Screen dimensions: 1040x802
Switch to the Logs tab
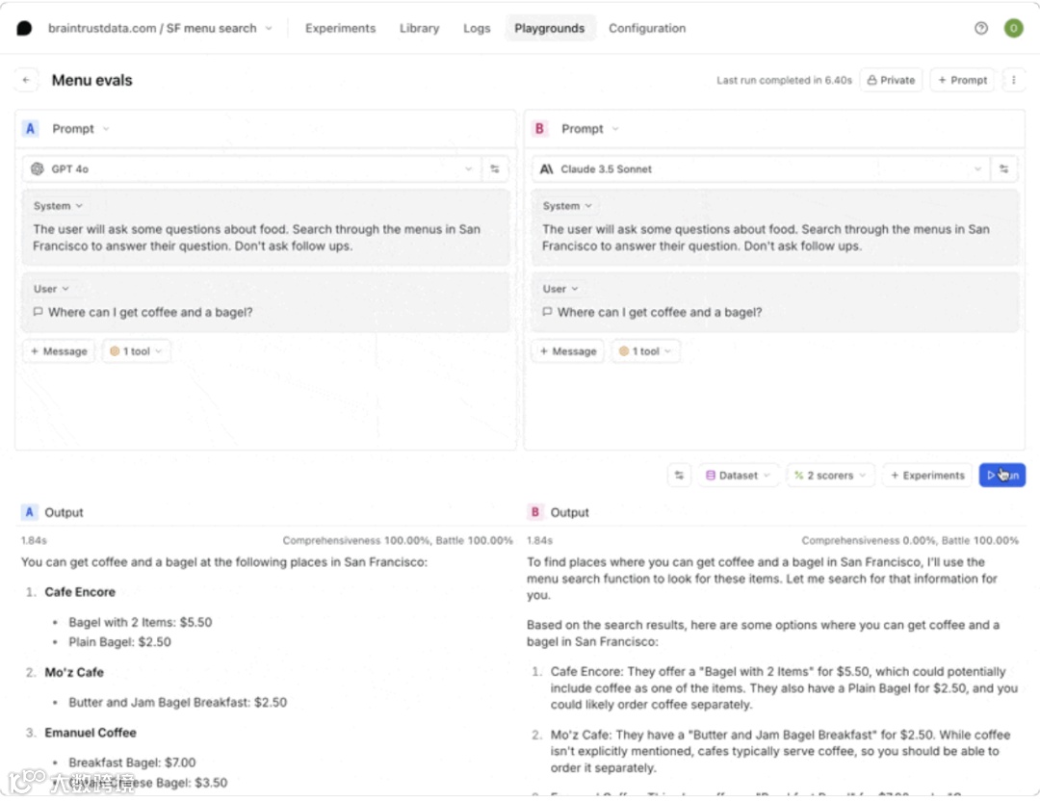pyautogui.click(x=477, y=29)
